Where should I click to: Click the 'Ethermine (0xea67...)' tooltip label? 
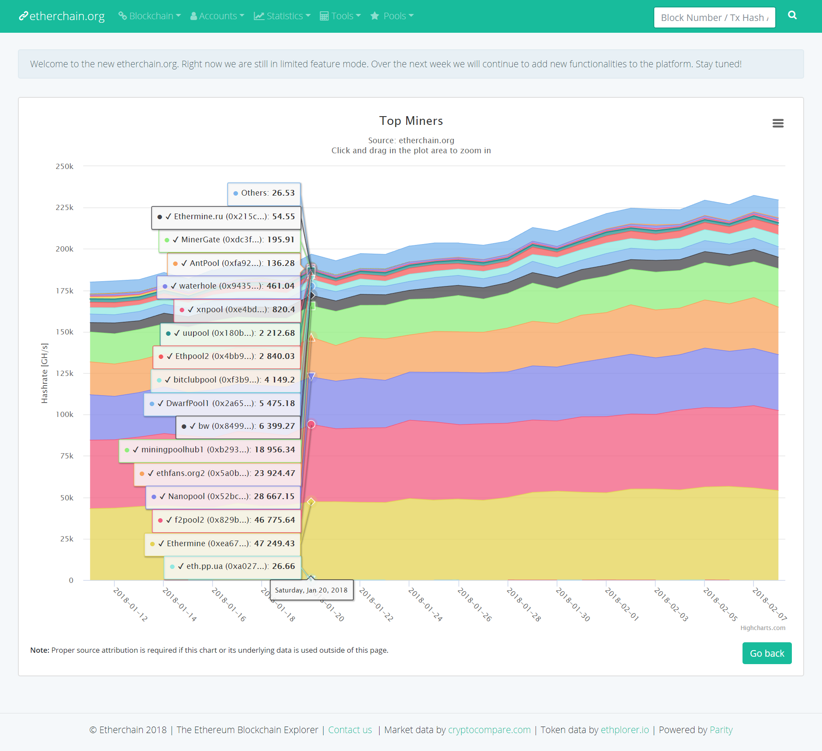pyautogui.click(x=223, y=544)
